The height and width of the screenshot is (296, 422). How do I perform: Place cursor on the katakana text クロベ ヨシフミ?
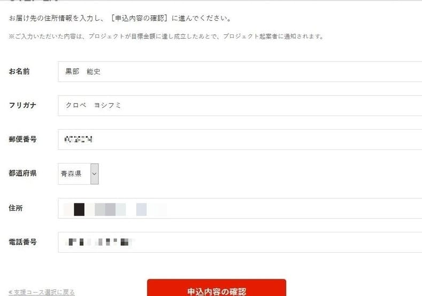coord(94,105)
